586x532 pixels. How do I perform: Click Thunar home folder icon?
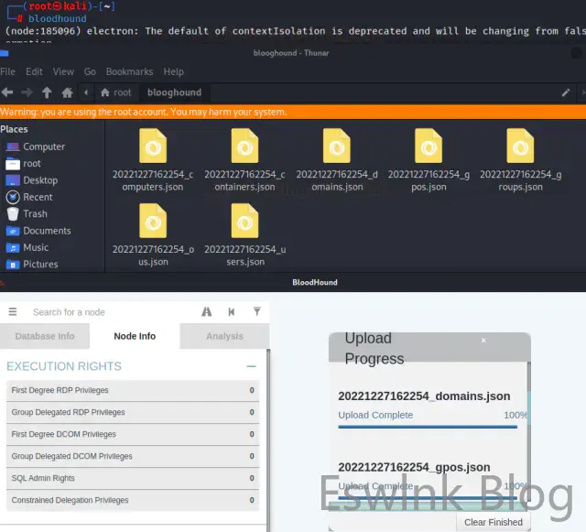67,92
